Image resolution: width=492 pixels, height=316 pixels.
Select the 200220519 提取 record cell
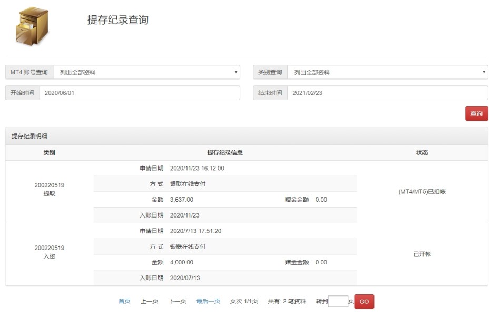pos(49,190)
